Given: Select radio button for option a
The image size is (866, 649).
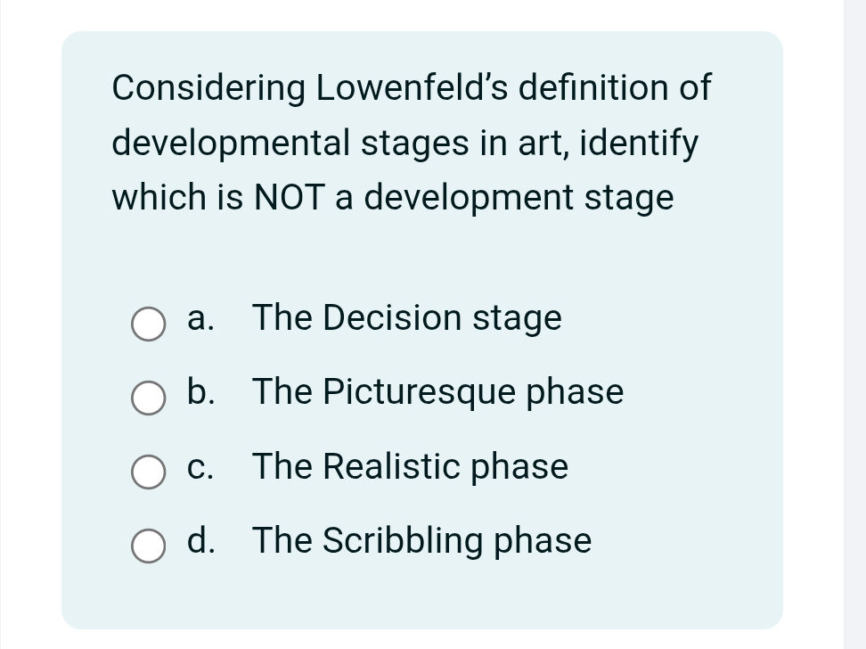Looking at the screenshot, I should pos(151,325).
